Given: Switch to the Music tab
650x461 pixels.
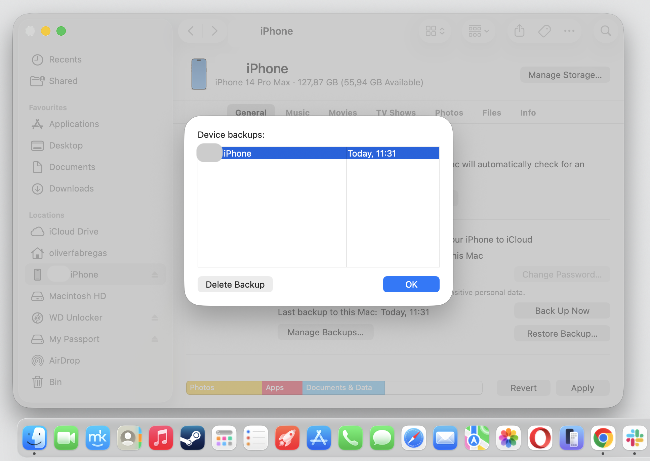Looking at the screenshot, I should click(x=297, y=112).
